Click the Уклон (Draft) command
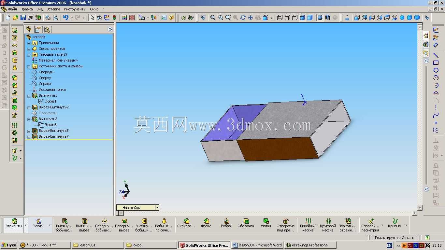445x250 pixels. coord(266,223)
